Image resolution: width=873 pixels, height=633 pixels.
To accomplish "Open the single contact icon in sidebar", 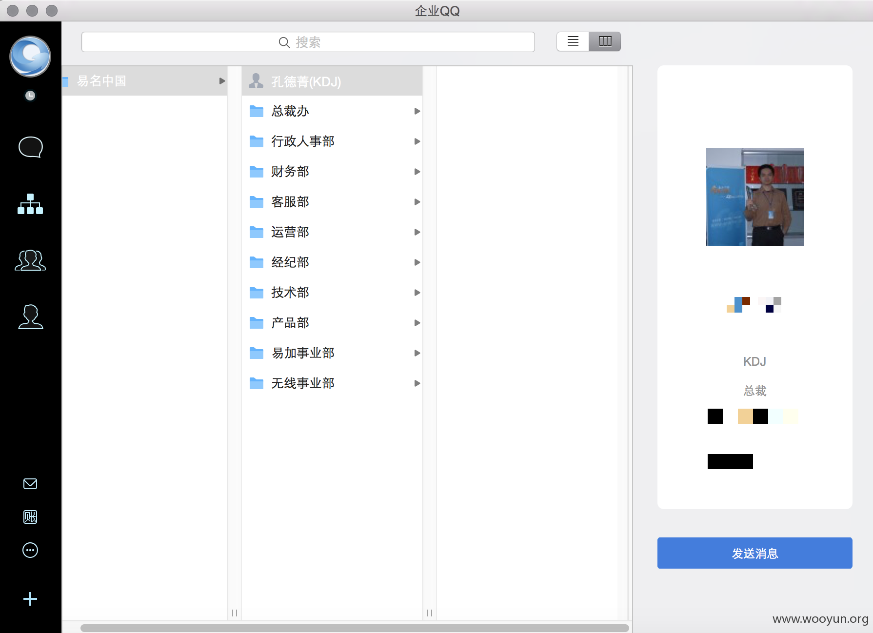I will tap(30, 317).
